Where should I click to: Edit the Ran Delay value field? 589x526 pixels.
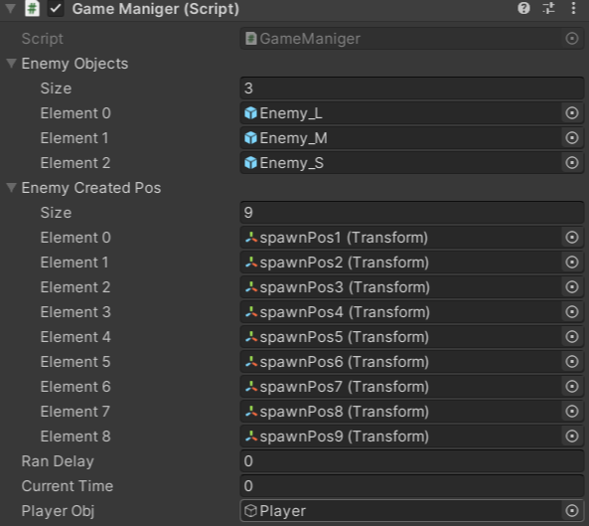pyautogui.click(x=411, y=461)
